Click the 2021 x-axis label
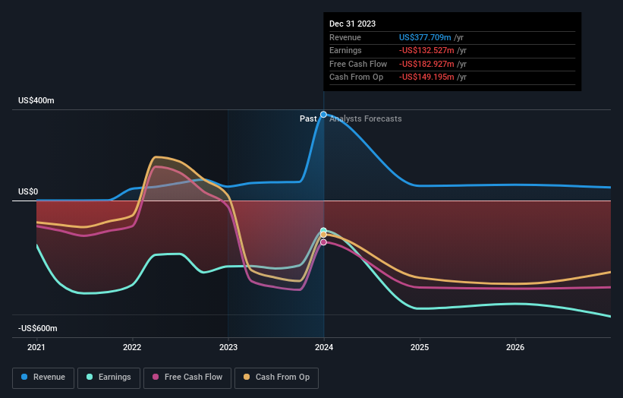The width and height of the screenshot is (623, 398). (x=36, y=347)
